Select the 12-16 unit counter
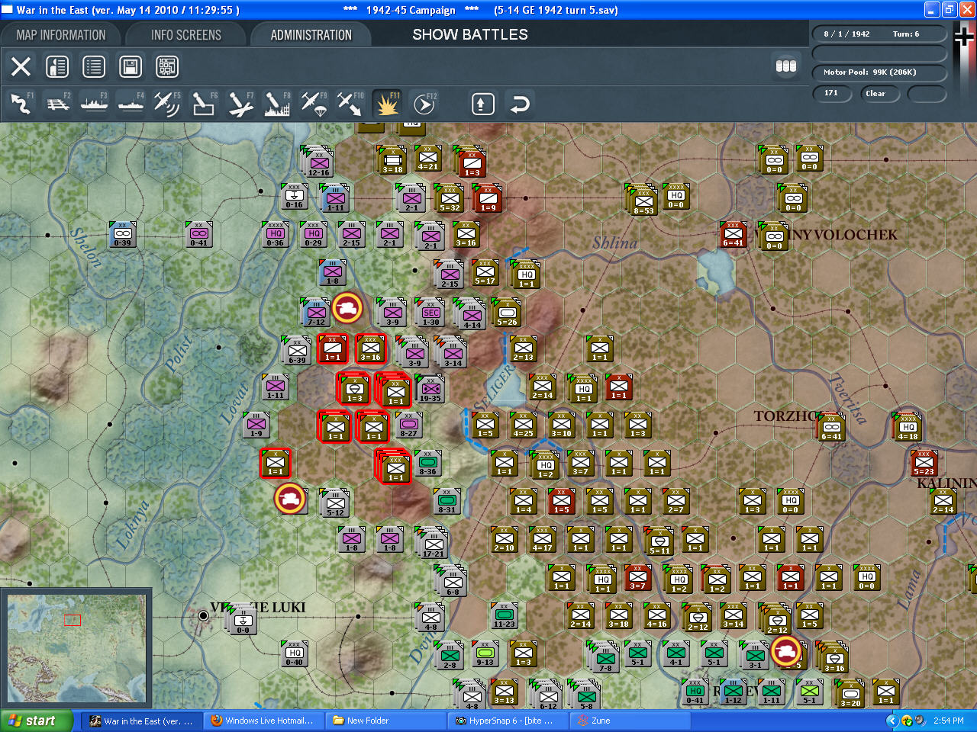Screen dimensions: 977x732 (318, 163)
